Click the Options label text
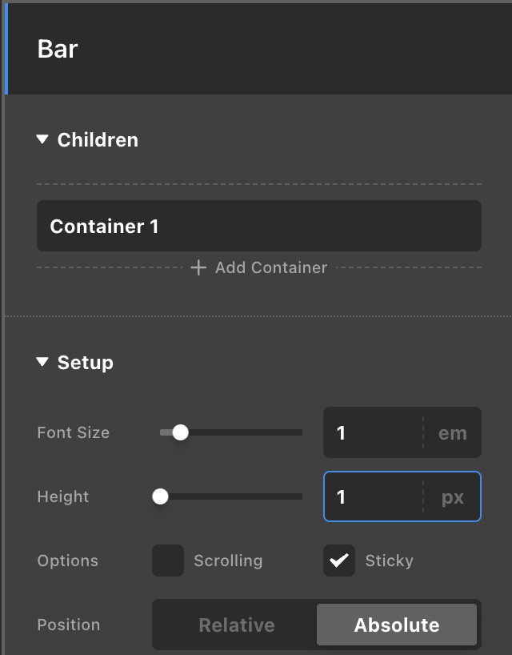Image resolution: width=512 pixels, height=655 pixels. click(68, 561)
